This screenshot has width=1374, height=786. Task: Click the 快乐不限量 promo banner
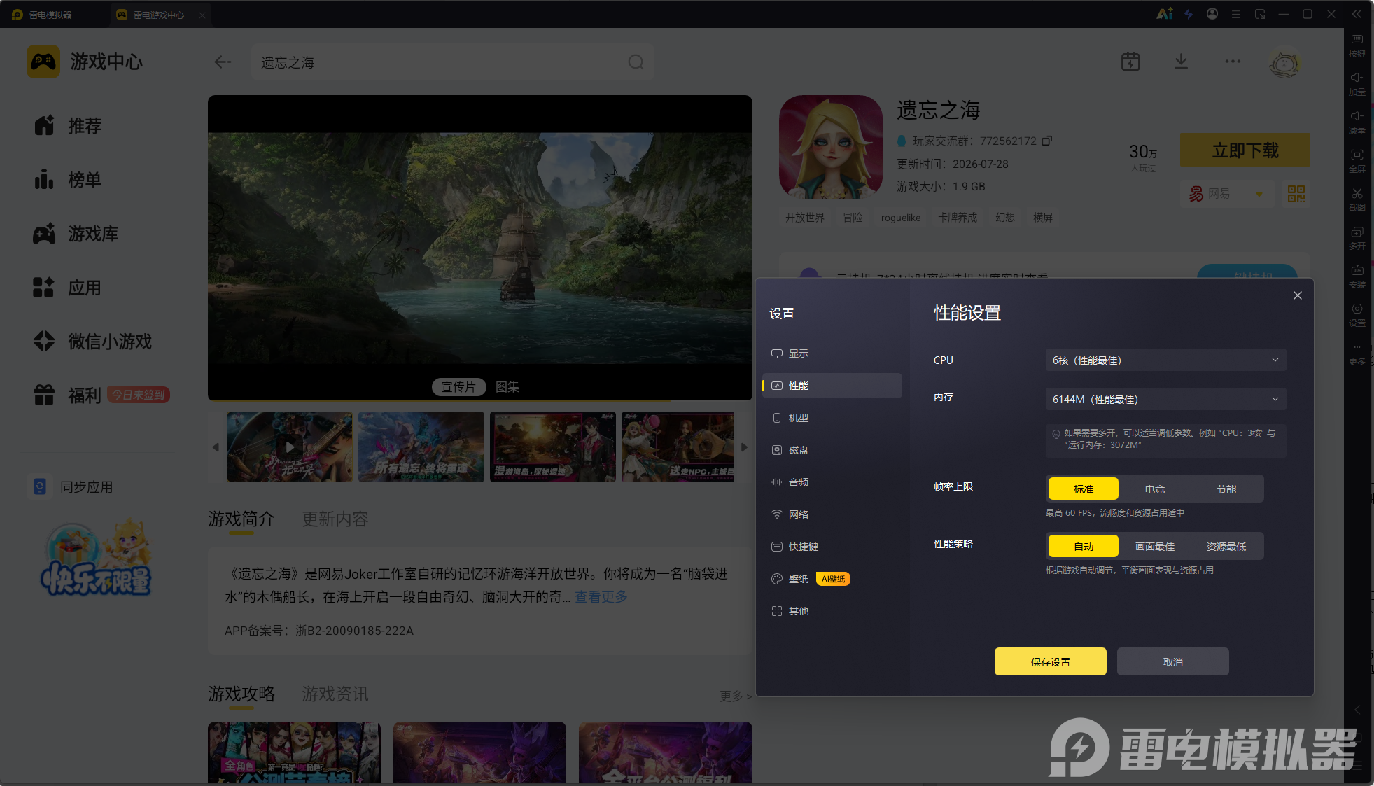96,559
